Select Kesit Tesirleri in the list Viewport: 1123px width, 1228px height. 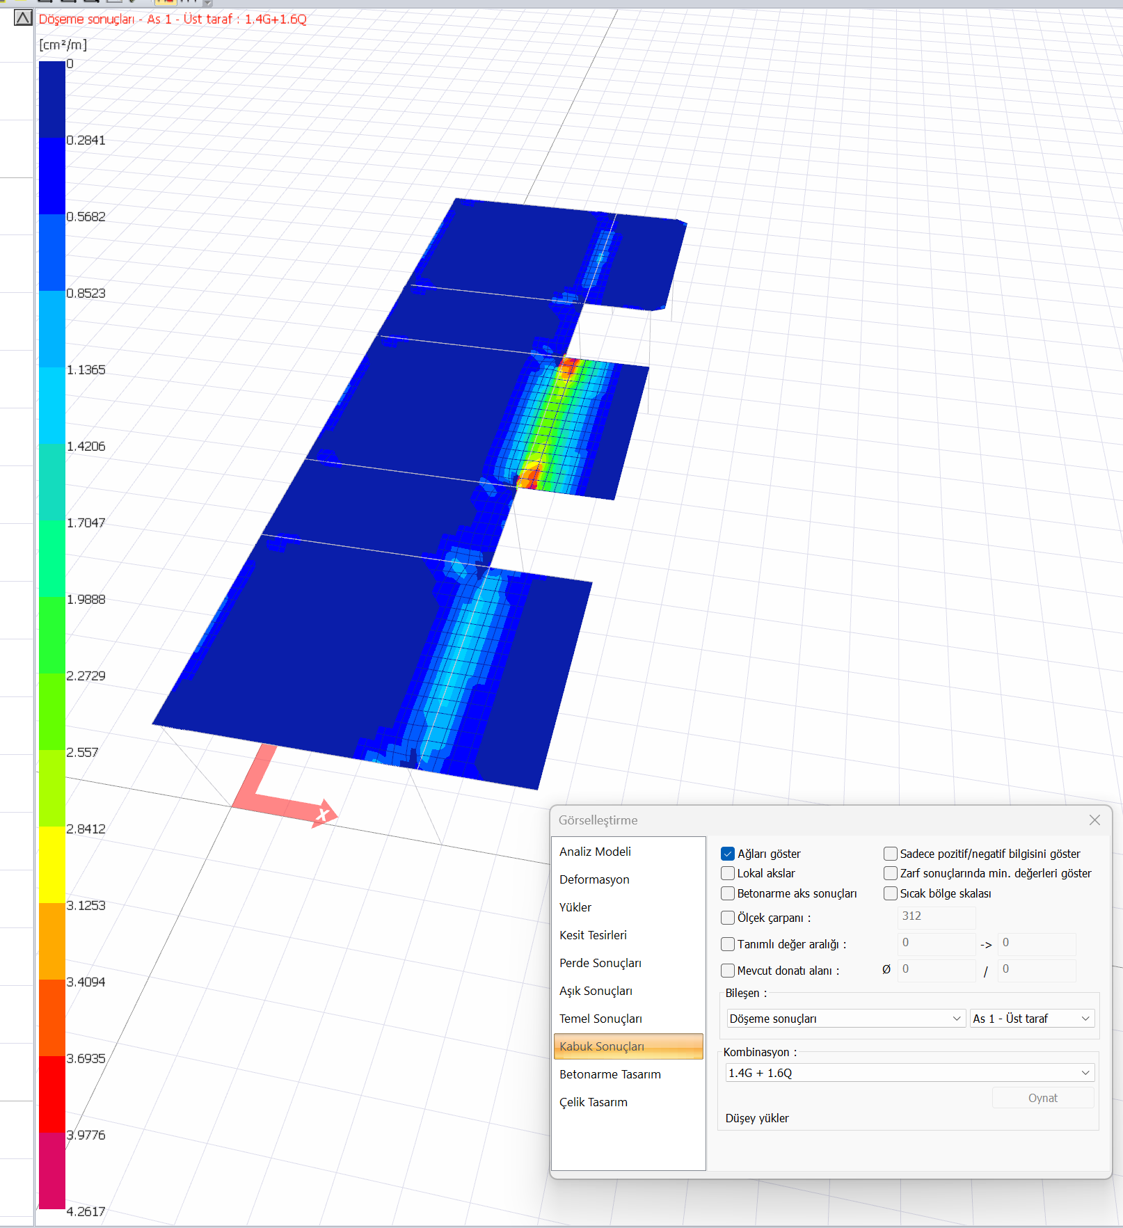click(593, 935)
